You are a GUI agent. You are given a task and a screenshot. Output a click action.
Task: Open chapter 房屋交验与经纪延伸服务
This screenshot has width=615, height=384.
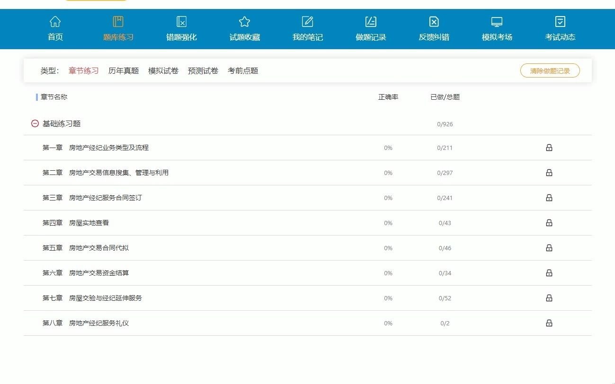point(106,298)
